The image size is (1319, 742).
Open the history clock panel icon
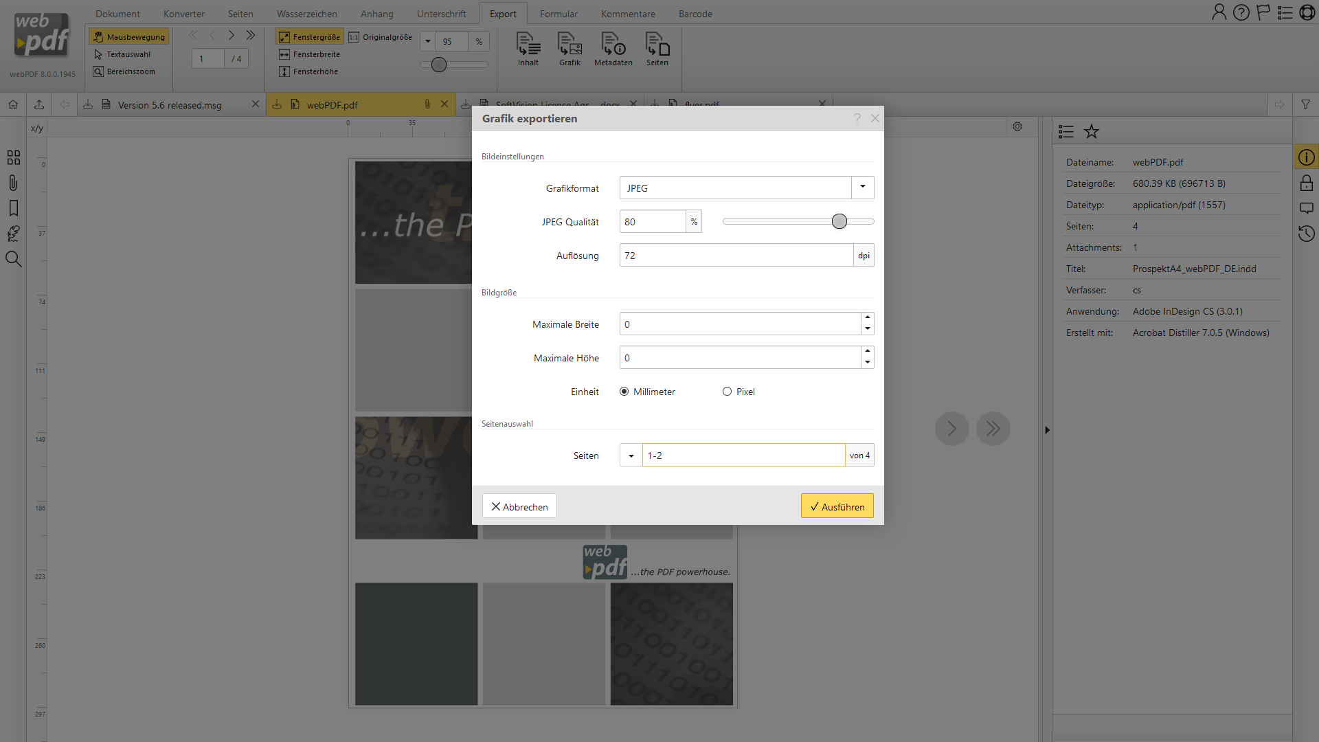(1306, 234)
